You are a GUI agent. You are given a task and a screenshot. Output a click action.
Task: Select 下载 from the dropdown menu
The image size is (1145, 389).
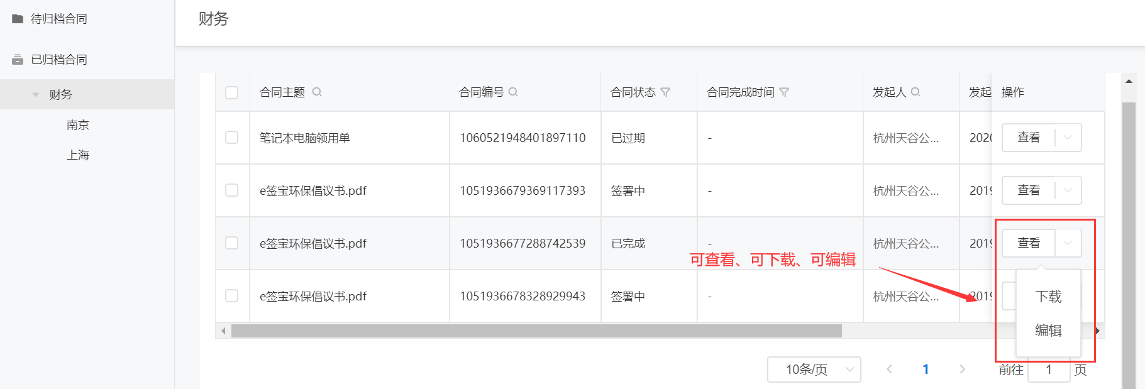tap(1048, 297)
